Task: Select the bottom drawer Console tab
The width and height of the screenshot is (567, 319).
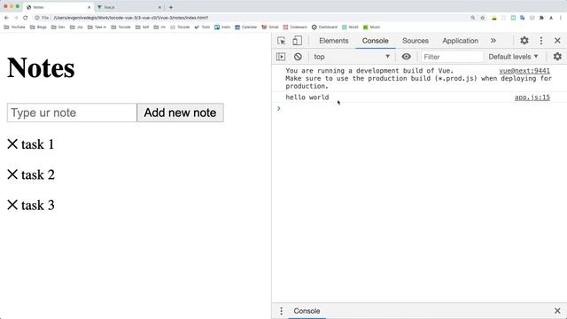Action: click(307, 311)
